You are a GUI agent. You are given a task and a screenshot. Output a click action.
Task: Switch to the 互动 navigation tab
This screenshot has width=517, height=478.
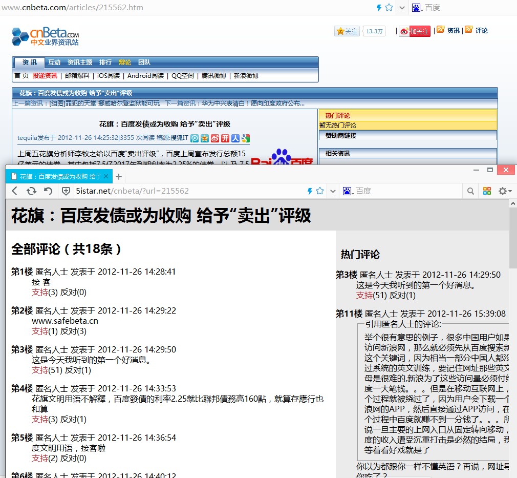tap(54, 63)
